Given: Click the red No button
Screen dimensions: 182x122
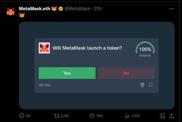Looking at the screenshot, I should click(x=126, y=73).
